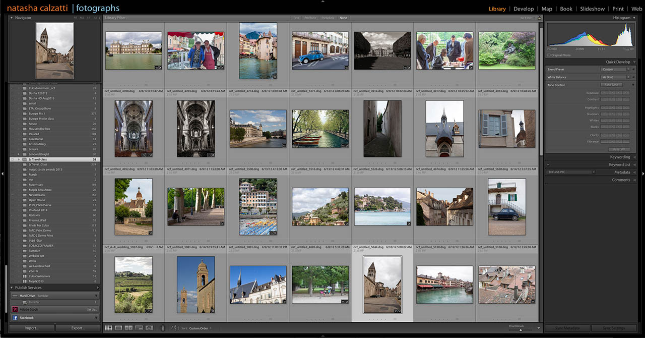
Task: Set Navigator zoom to FIT
Action: point(76,18)
